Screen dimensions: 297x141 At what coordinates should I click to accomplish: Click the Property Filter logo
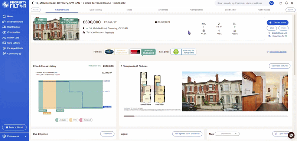(x=14, y=4)
